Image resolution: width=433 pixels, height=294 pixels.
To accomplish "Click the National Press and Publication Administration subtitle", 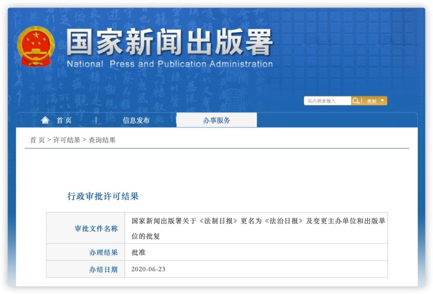I will [x=169, y=64].
